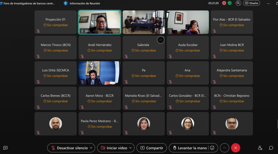The height and width of the screenshot is (154, 278).
Task: Minimize the meeting window
Action: point(268,3)
